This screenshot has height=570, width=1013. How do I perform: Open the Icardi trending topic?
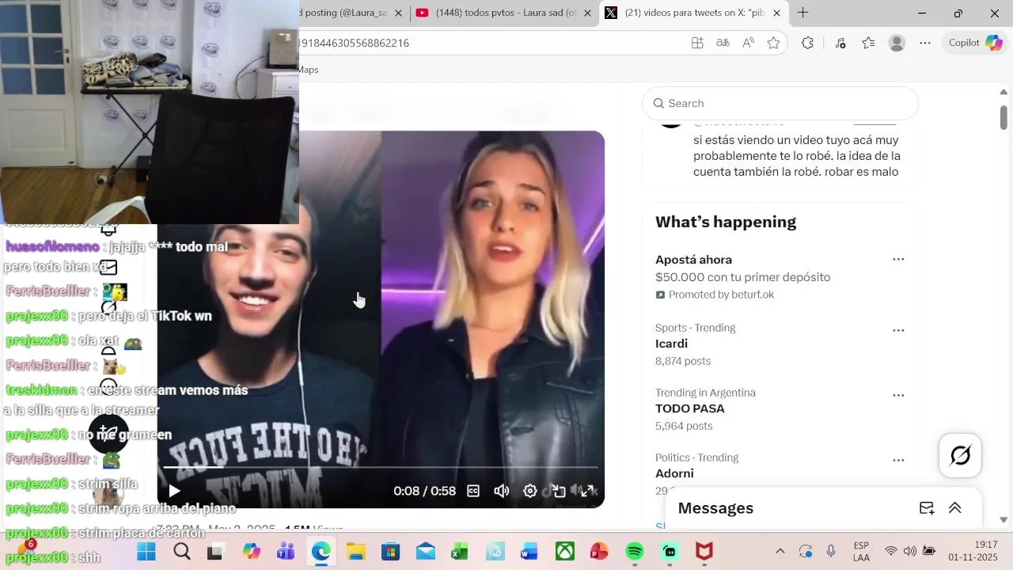[x=671, y=344]
